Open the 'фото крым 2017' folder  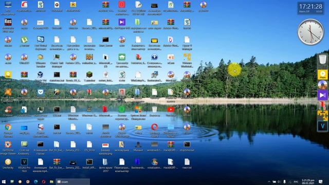[105, 162]
